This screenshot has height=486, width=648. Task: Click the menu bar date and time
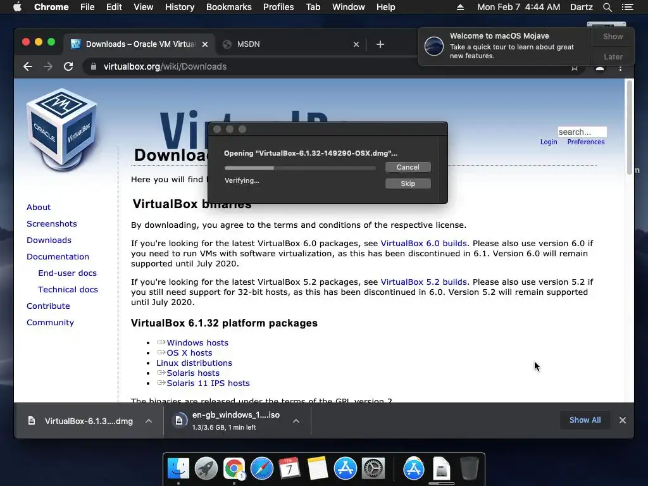519,7
